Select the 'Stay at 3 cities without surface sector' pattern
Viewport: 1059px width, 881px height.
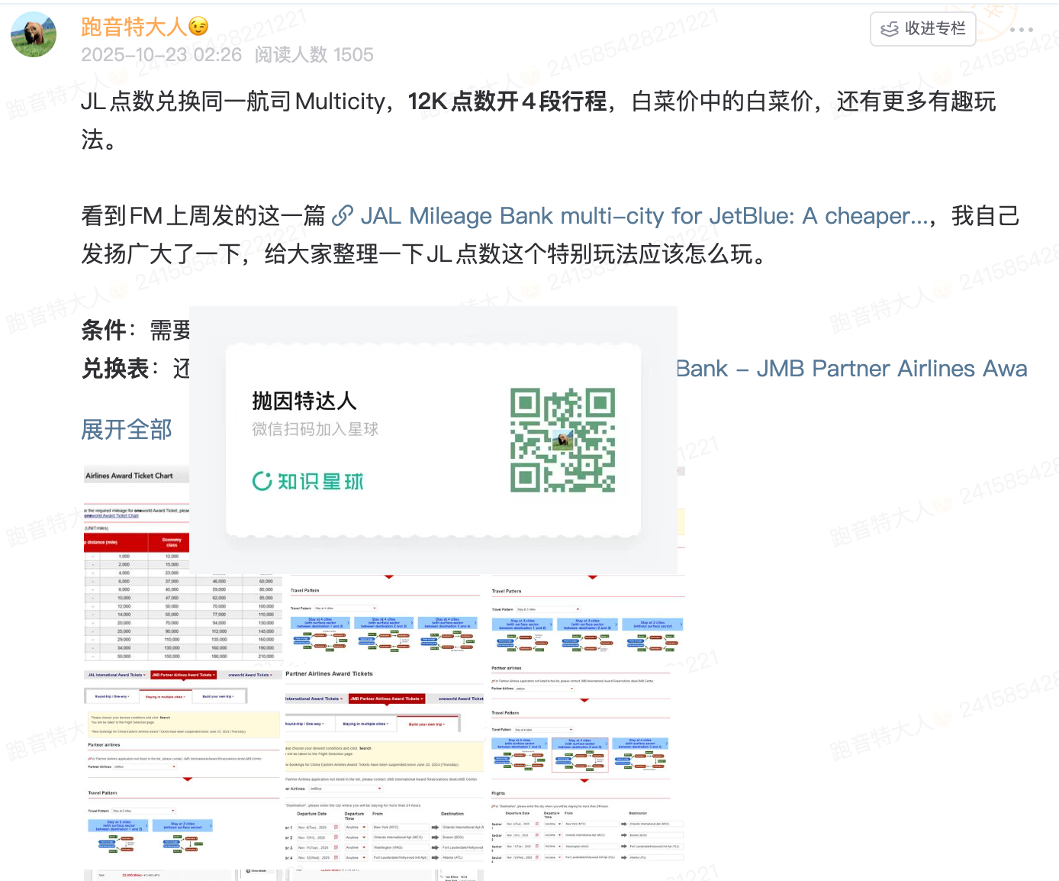coord(653,624)
